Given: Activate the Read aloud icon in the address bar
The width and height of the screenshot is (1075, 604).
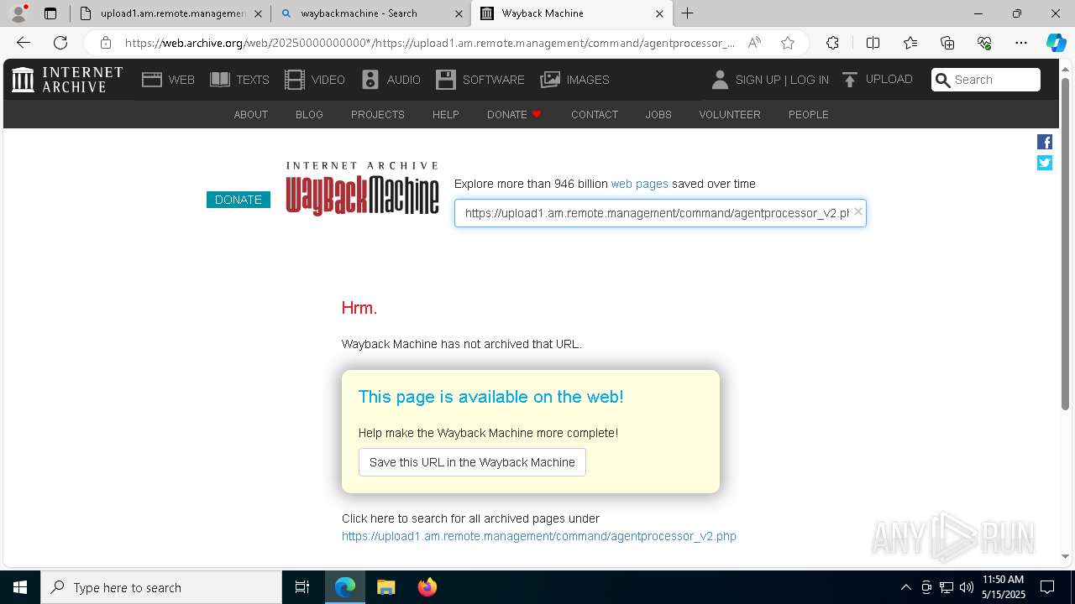Looking at the screenshot, I should click(754, 43).
